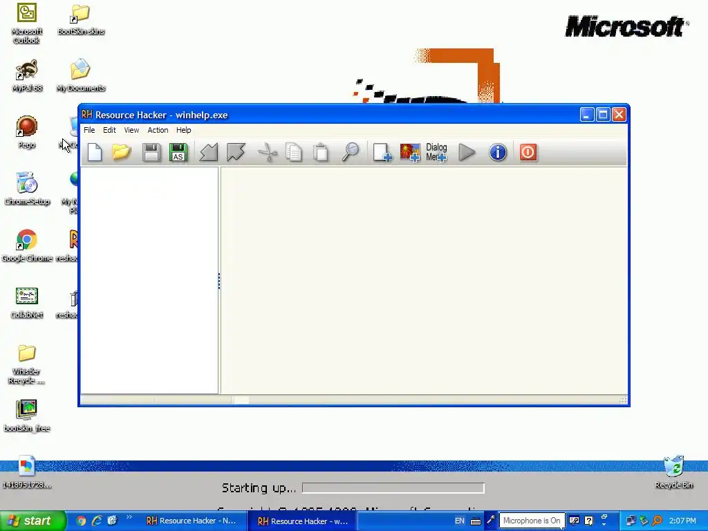The height and width of the screenshot is (531, 708).
Task: Click the green Save As floppy icon
Action: tap(178, 152)
